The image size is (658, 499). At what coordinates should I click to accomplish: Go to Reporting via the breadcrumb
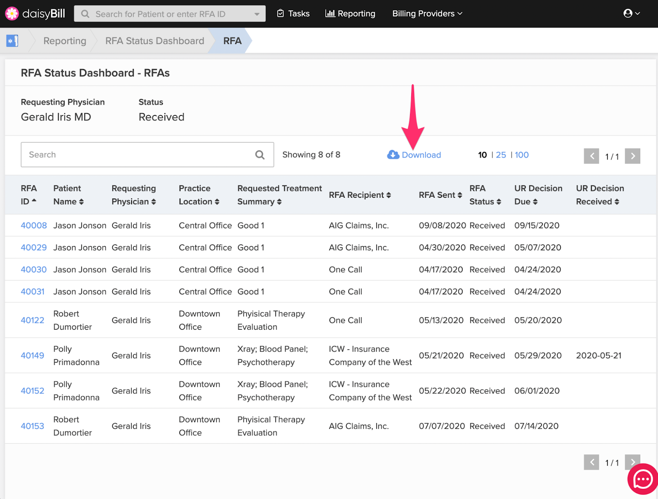click(x=65, y=41)
